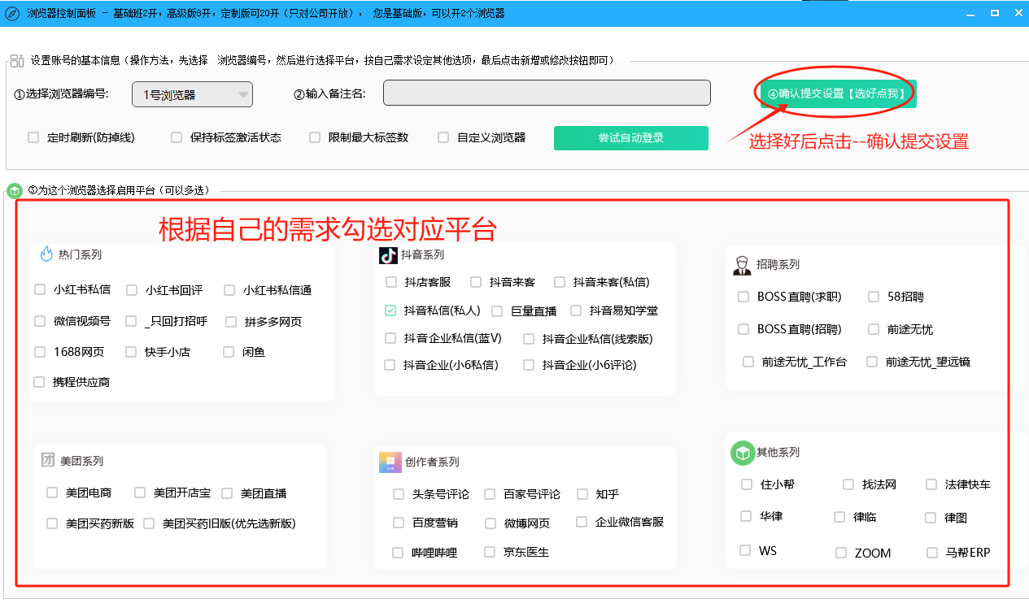Image resolution: width=1029 pixels, height=612 pixels.
Task: Select the 美团电商 checkbox
Action: click(x=52, y=493)
